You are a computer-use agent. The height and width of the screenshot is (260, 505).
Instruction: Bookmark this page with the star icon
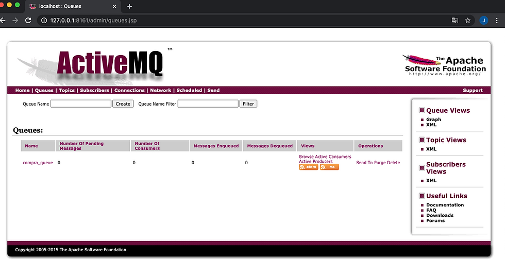(468, 20)
